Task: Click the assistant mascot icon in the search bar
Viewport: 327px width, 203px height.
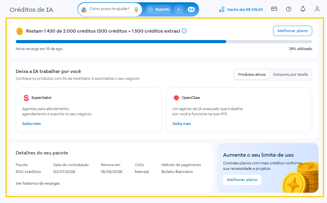Action: coord(84,10)
